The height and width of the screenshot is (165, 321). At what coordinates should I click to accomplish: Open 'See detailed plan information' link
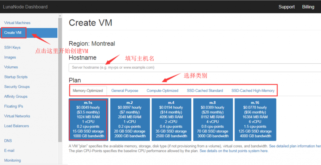(295, 146)
